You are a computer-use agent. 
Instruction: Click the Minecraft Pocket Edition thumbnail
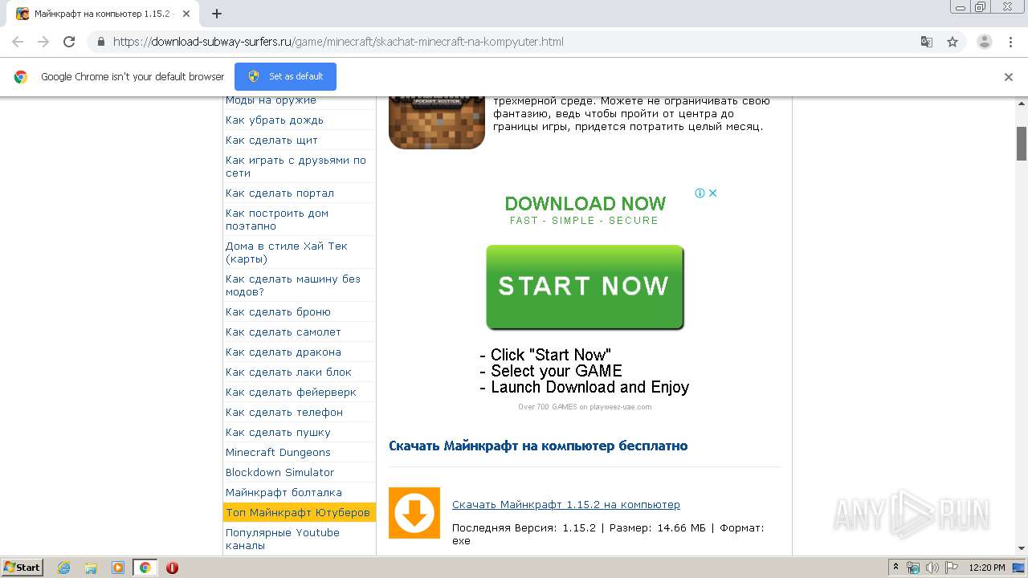coord(437,122)
